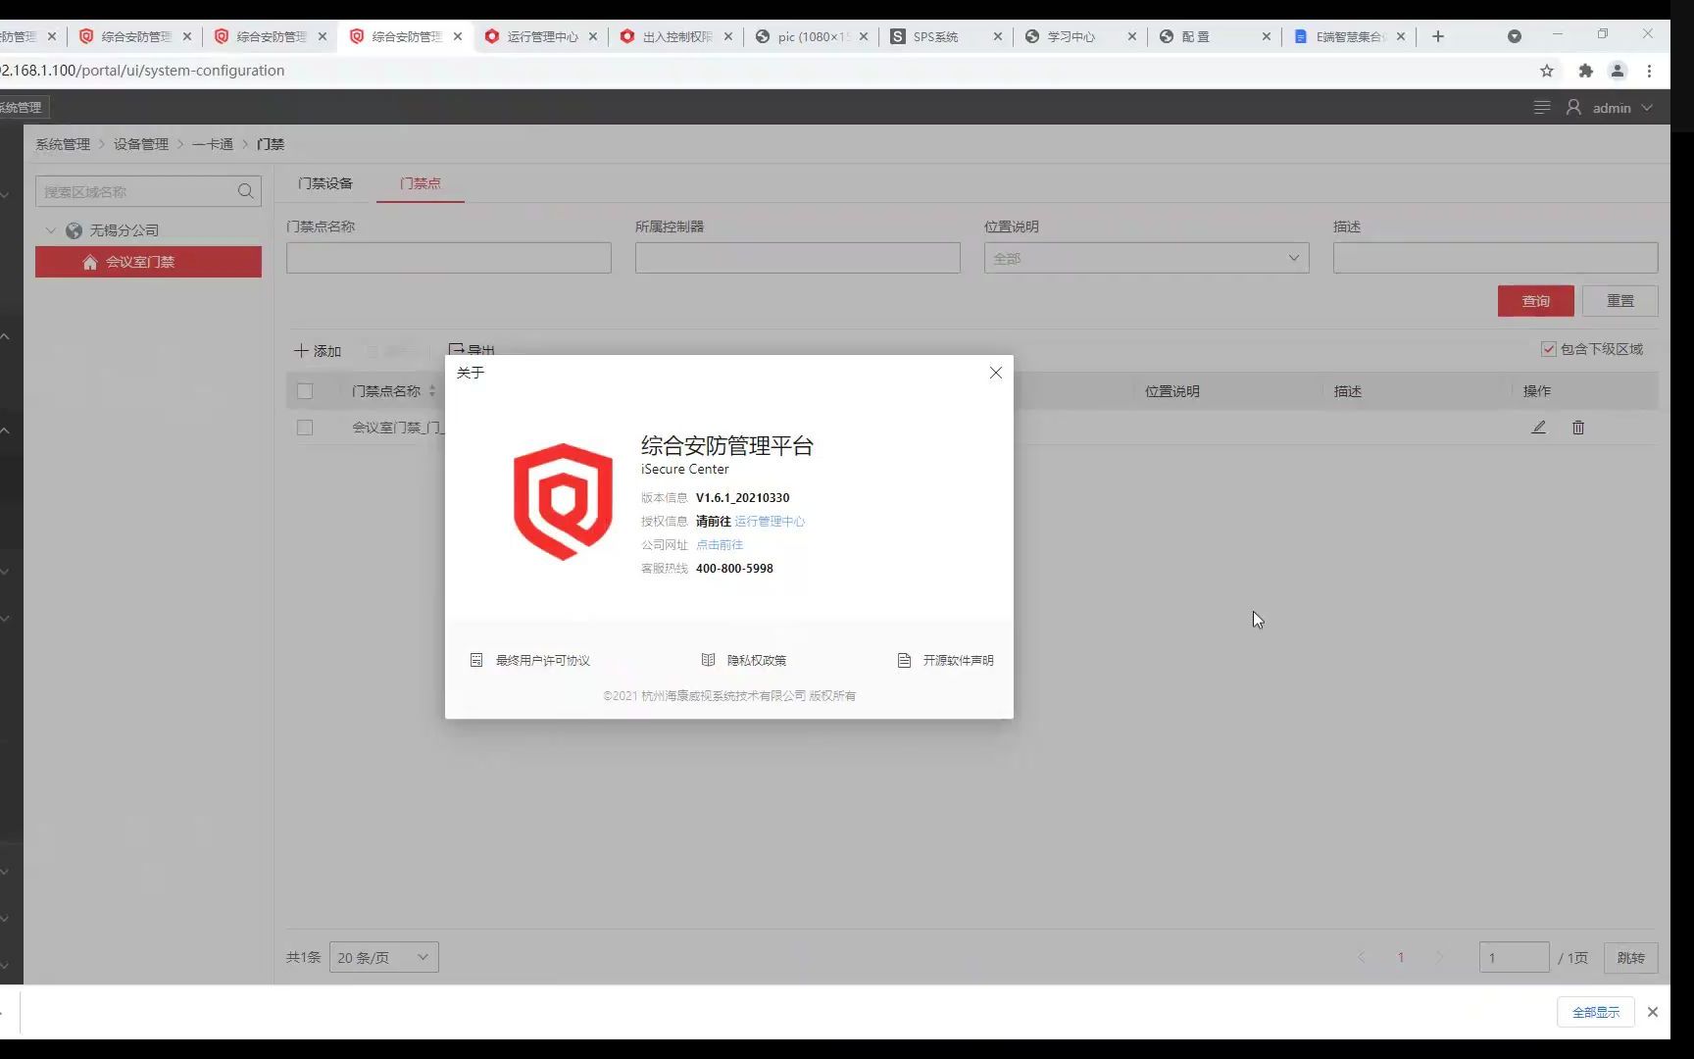1694x1059 pixels.
Task: Open the Chrome three-dot menu
Action: (x=1650, y=71)
